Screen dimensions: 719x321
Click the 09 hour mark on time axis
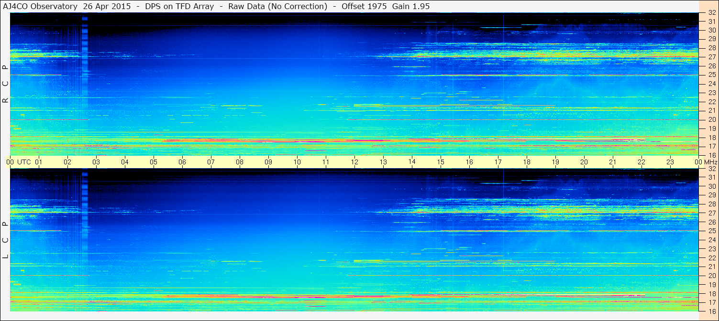(268, 162)
